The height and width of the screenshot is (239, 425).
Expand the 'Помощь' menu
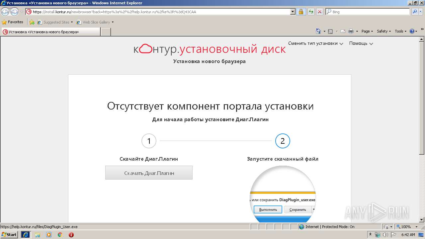click(361, 43)
